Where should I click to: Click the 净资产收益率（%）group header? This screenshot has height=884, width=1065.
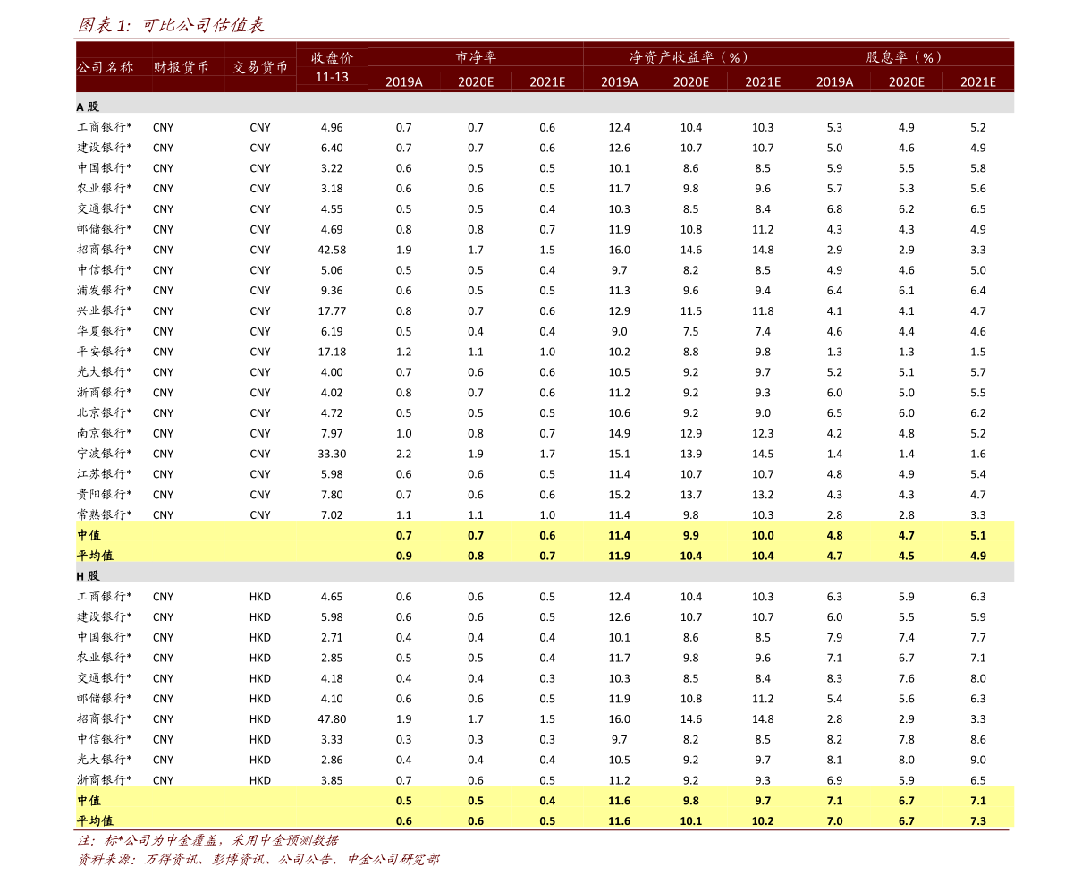(690, 57)
